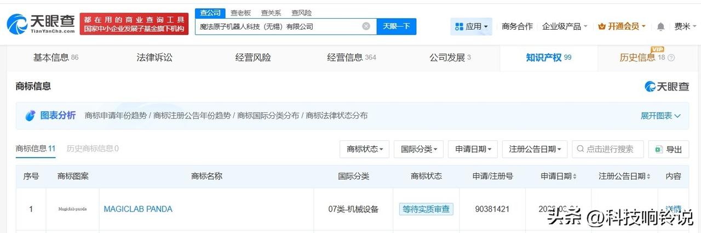The image size is (701, 233).
Task: Select the 查关系 search tab
Action: point(271,13)
